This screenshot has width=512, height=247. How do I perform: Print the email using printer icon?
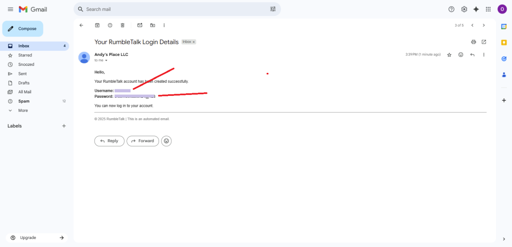[x=473, y=42]
